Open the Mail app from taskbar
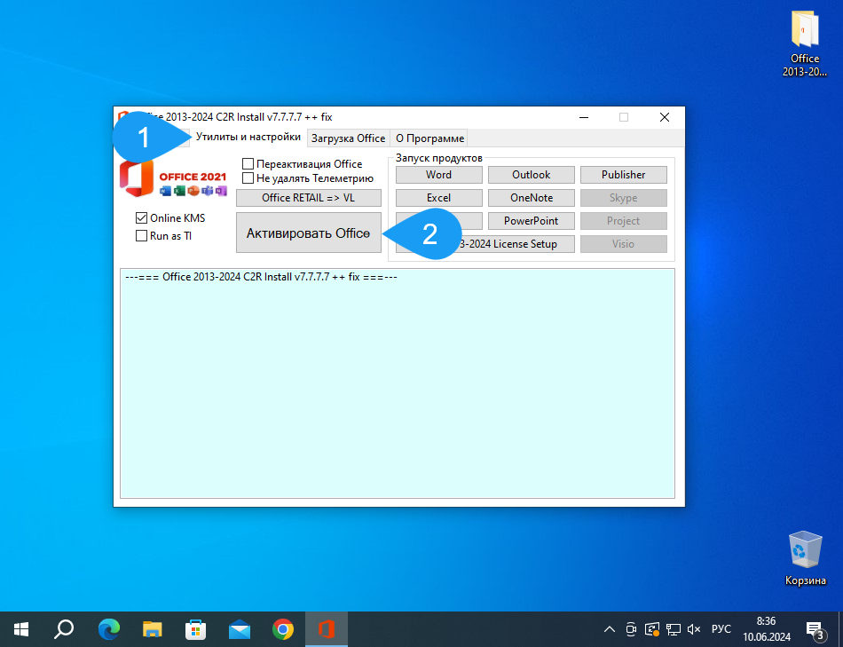This screenshot has width=843, height=647. (240, 629)
